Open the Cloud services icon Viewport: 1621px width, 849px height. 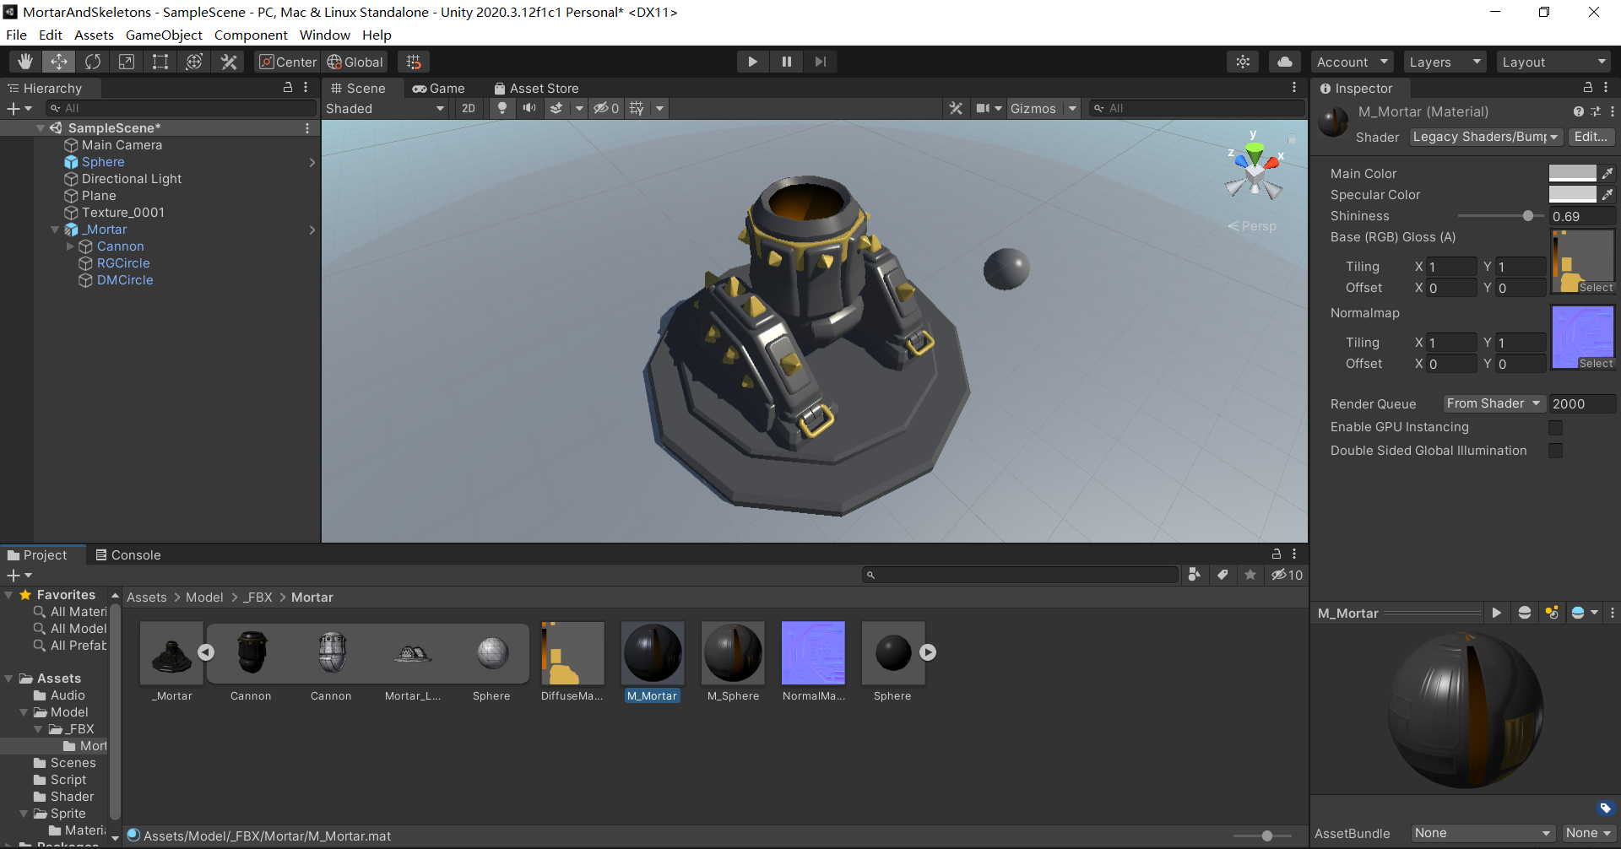(1284, 62)
